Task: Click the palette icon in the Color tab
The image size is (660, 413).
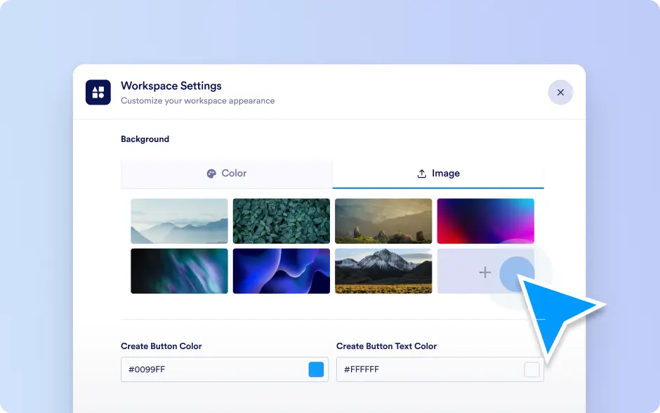Action: click(x=211, y=173)
